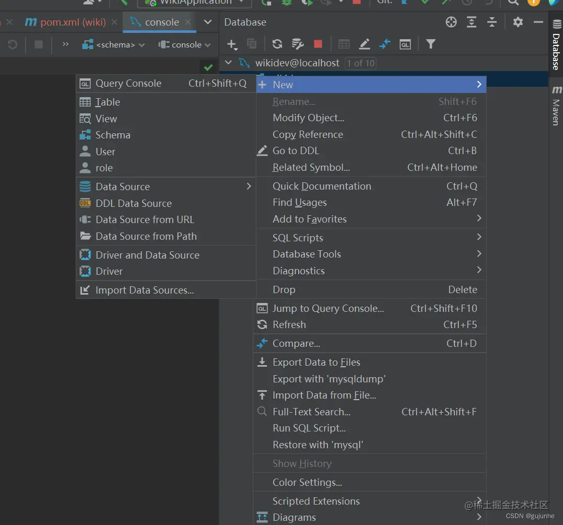Click the green inspection checkmark

(x=208, y=67)
